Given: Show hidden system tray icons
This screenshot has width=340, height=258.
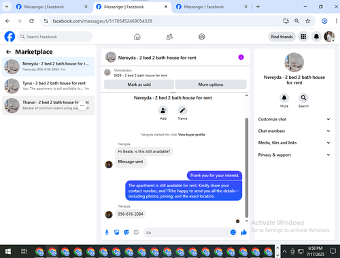Looking at the screenshot, I should pyautogui.click(x=284, y=251).
